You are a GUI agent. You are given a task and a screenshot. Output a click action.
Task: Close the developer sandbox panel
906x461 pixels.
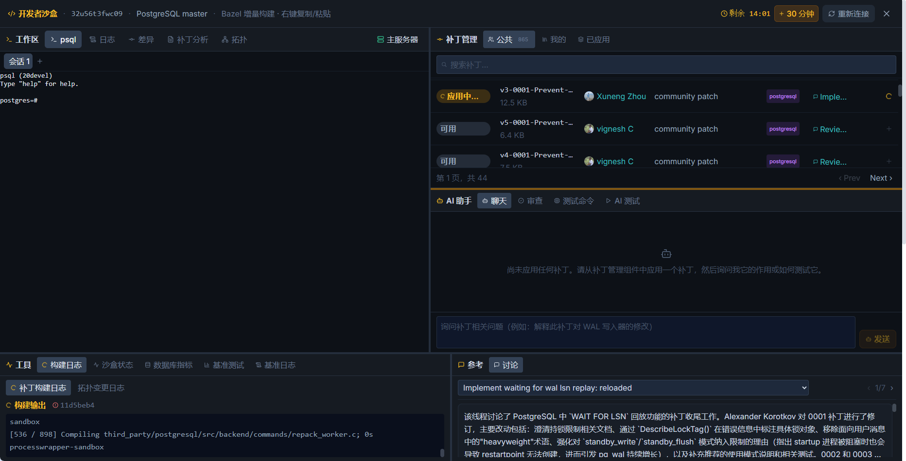887,14
